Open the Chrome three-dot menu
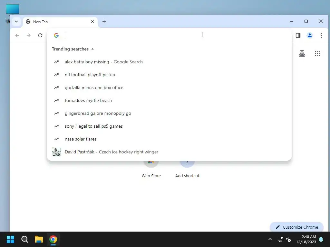The image size is (330, 247). (321, 35)
